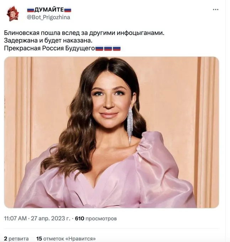Open the @Bot_Prigozhina handle link

click(x=48, y=17)
